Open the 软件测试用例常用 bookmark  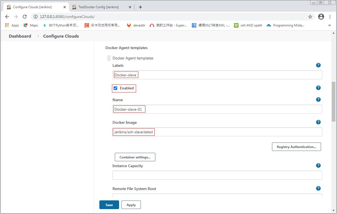(x=102, y=25)
